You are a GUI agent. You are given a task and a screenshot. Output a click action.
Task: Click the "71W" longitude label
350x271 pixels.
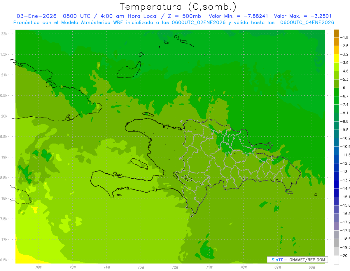pyautogui.click(x=209, y=267)
